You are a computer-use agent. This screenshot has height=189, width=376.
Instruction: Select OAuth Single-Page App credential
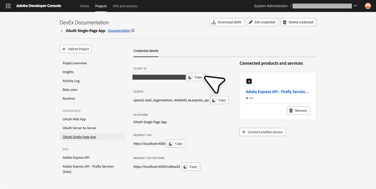click(x=93, y=137)
